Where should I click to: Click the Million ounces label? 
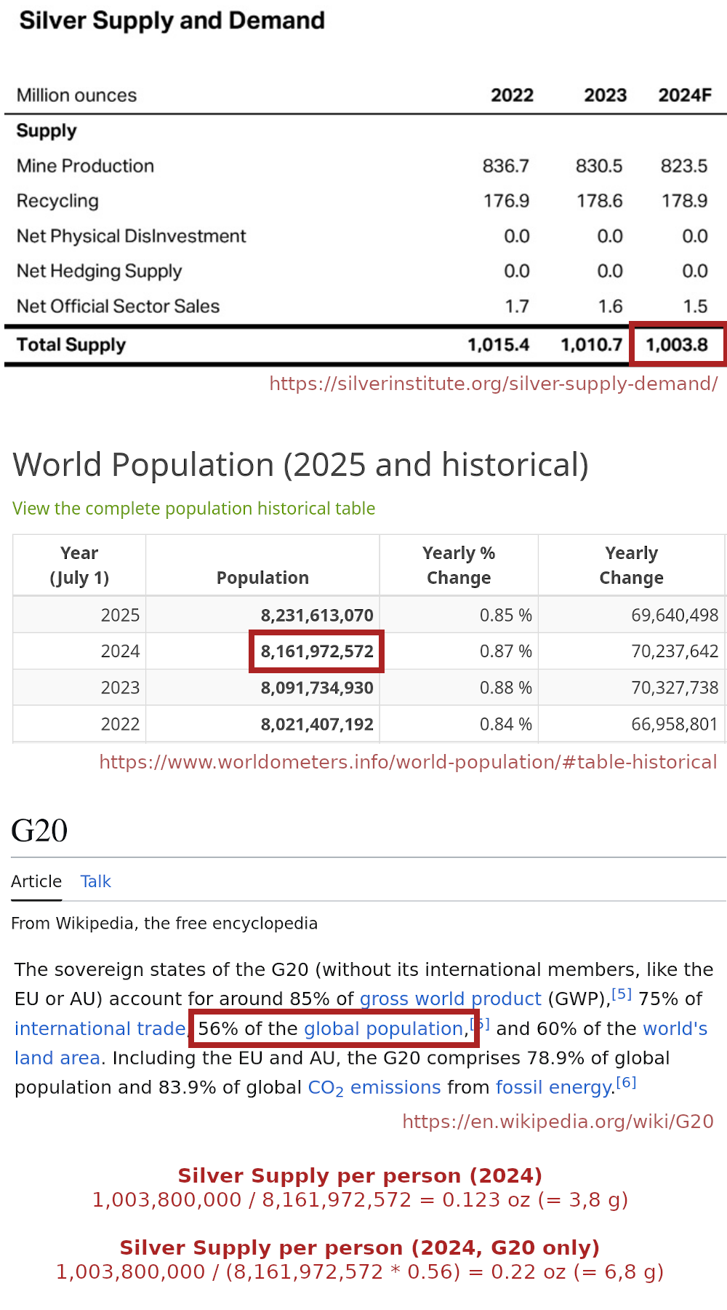77,95
